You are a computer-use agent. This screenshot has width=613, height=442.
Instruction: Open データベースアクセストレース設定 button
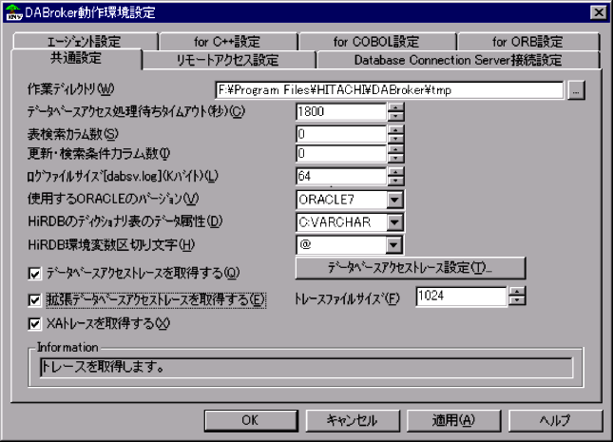[411, 268]
